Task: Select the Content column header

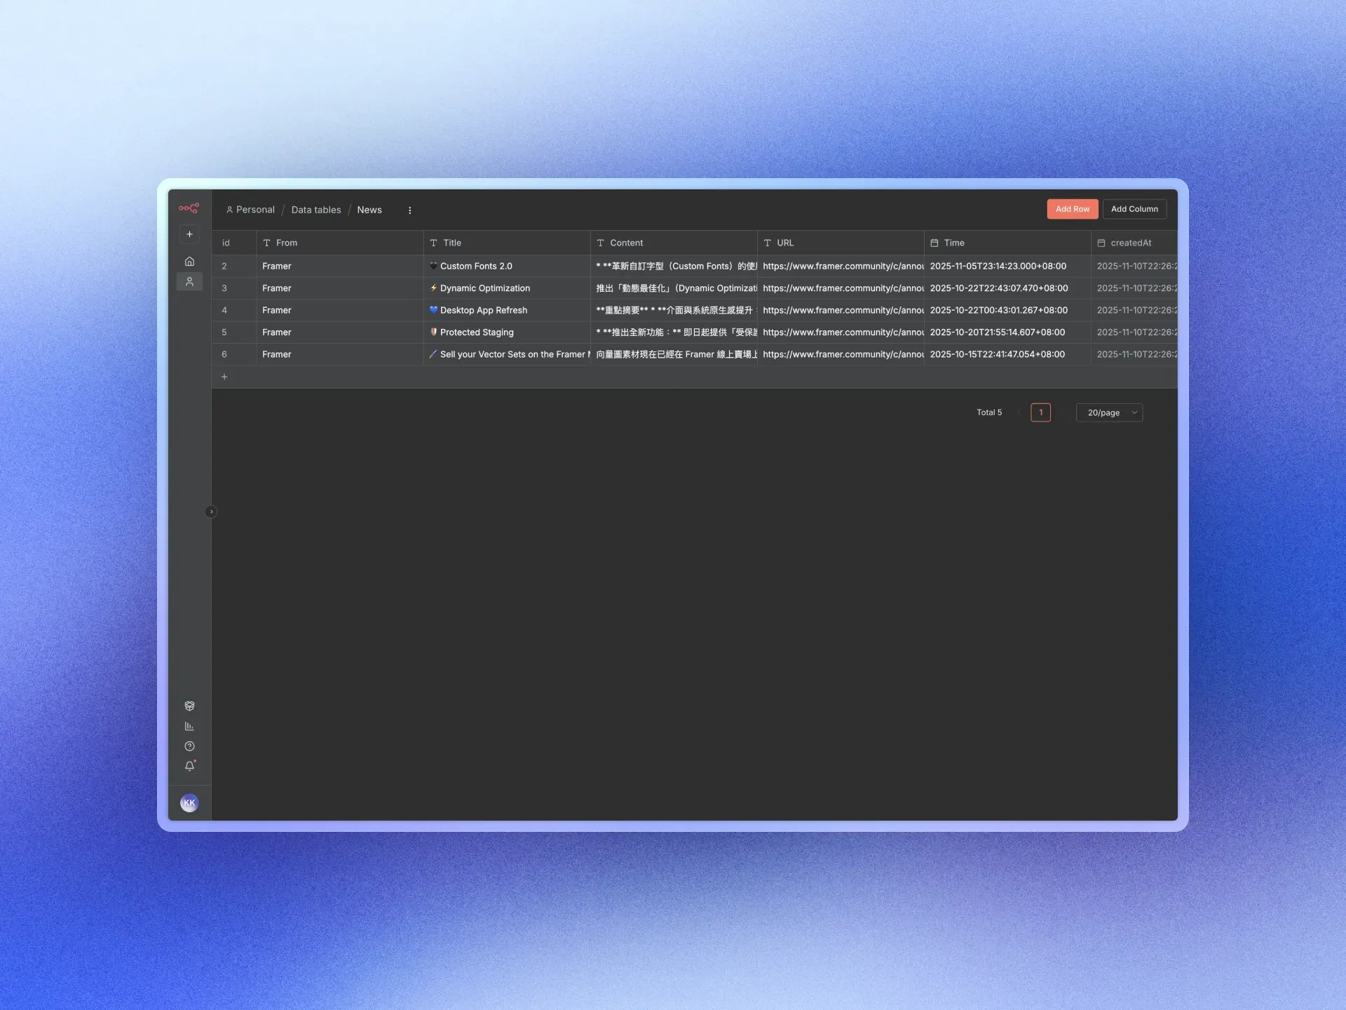Action: click(x=674, y=243)
